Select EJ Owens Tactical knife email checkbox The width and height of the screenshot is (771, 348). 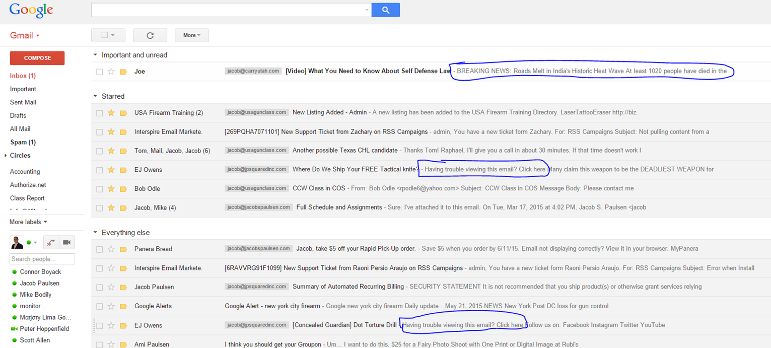click(99, 170)
